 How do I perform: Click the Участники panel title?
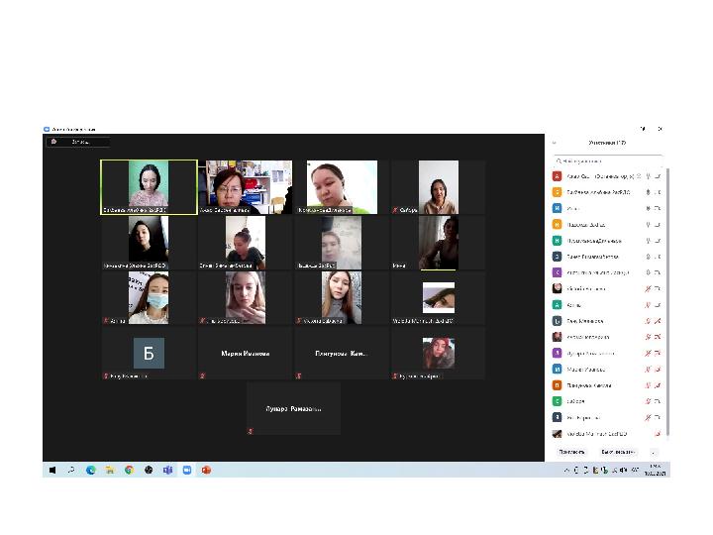(607, 143)
